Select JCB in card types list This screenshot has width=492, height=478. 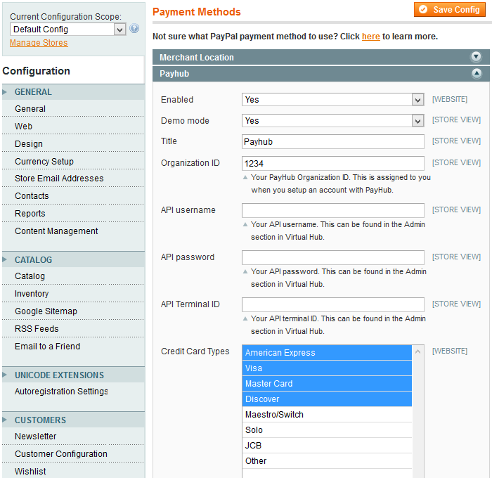[x=327, y=446]
